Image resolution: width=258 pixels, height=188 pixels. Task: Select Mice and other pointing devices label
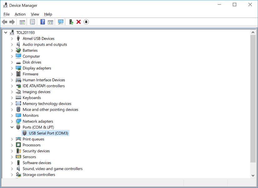(50, 109)
